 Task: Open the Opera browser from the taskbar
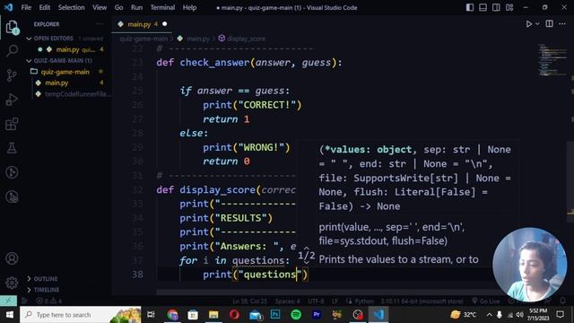coord(234,315)
